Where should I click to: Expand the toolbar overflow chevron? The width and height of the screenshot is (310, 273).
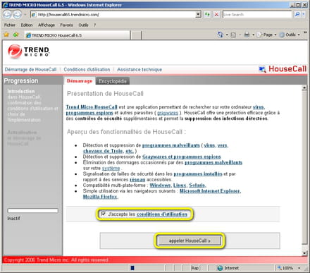[305, 32]
